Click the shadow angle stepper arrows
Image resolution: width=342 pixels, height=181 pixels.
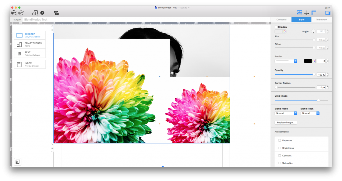[x=327, y=31]
